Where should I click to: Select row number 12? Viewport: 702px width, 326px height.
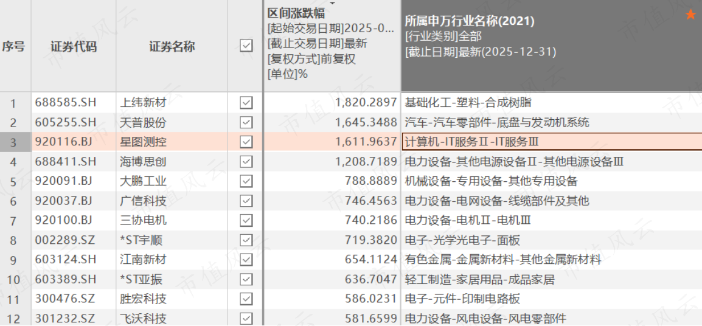[x=15, y=319]
